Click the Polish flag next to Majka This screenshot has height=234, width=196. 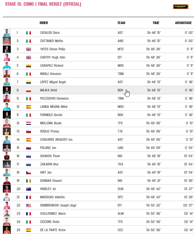tap(28, 90)
